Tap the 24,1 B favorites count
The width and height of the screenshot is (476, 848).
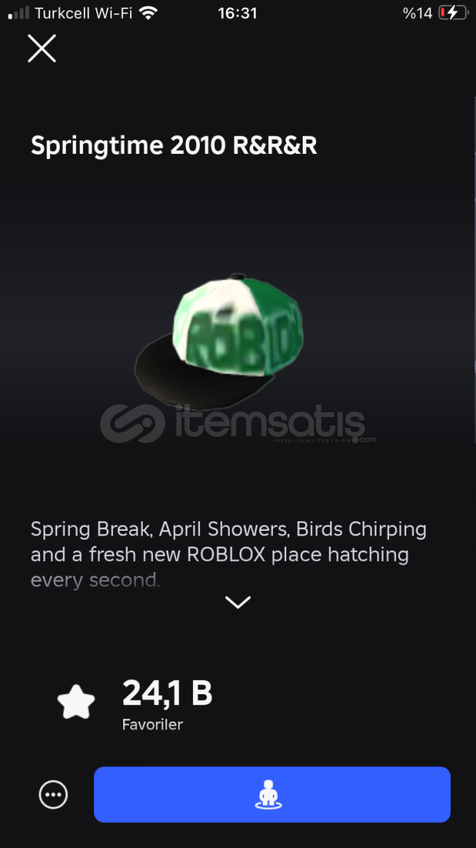coord(167,693)
